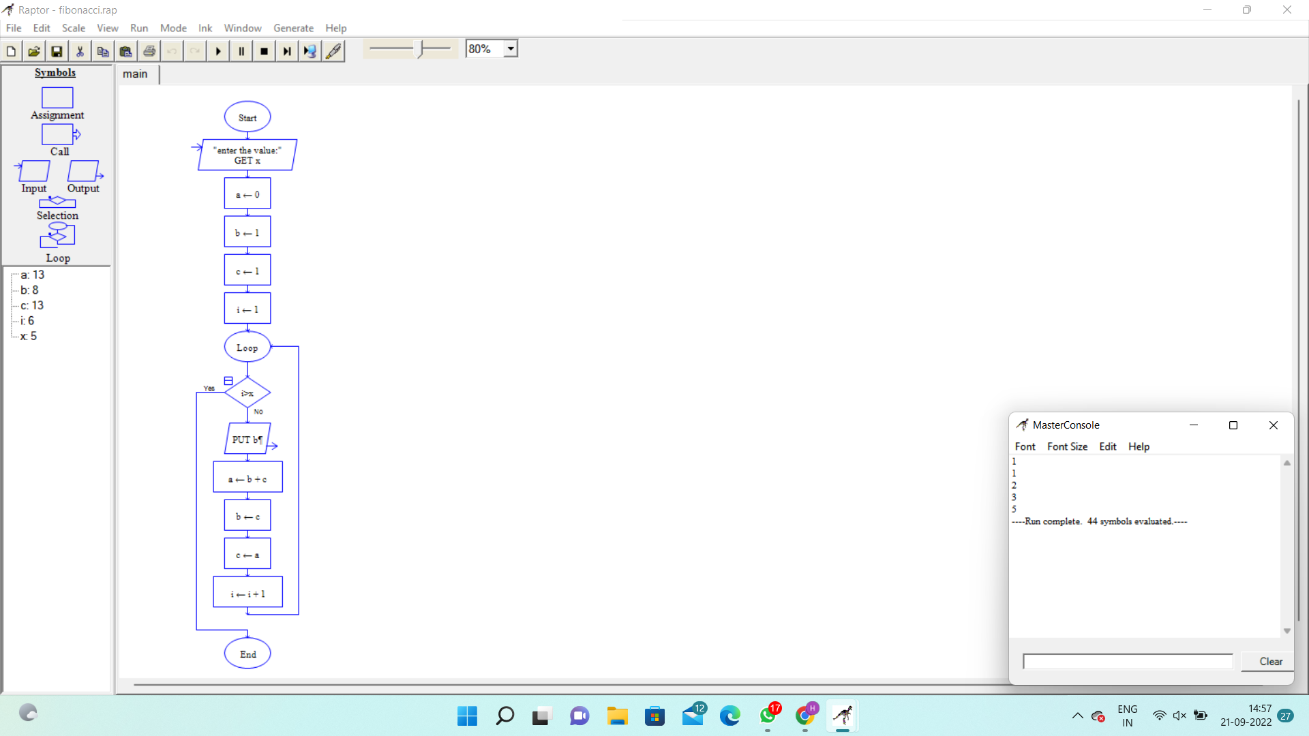The width and height of the screenshot is (1309, 736).
Task: Click the Print toolbar icon
Action: pyautogui.click(x=149, y=51)
